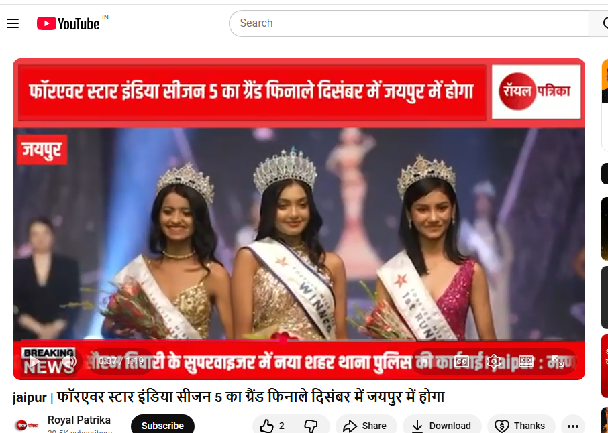Open more actions three-dot menu

click(x=572, y=426)
